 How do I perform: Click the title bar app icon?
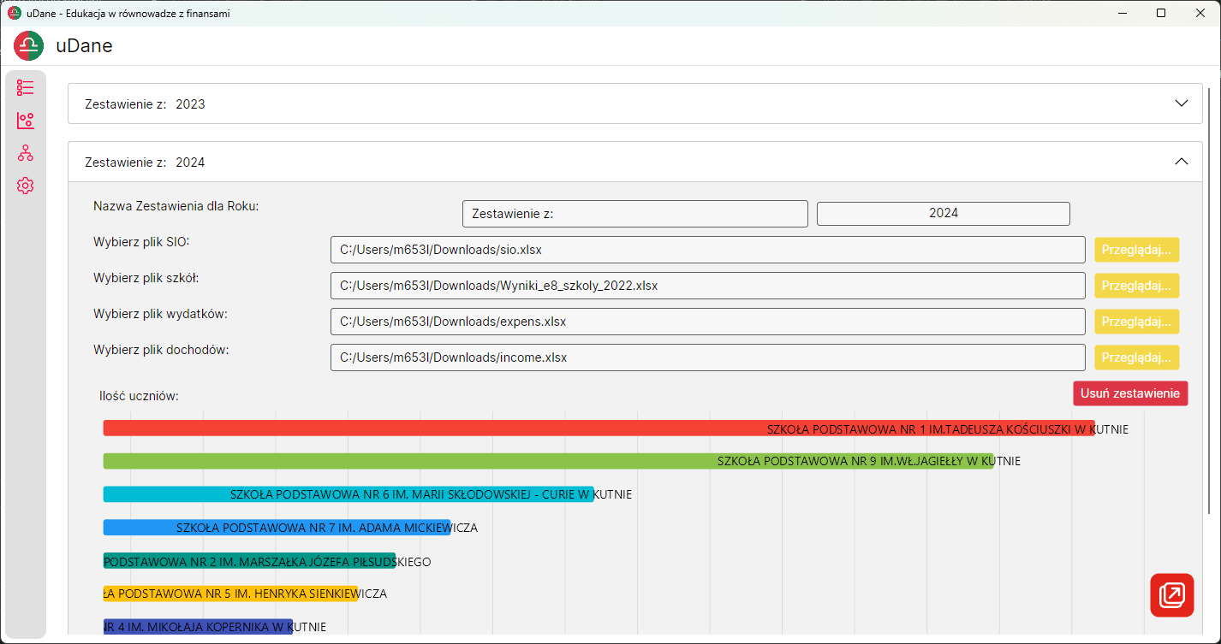[14, 13]
